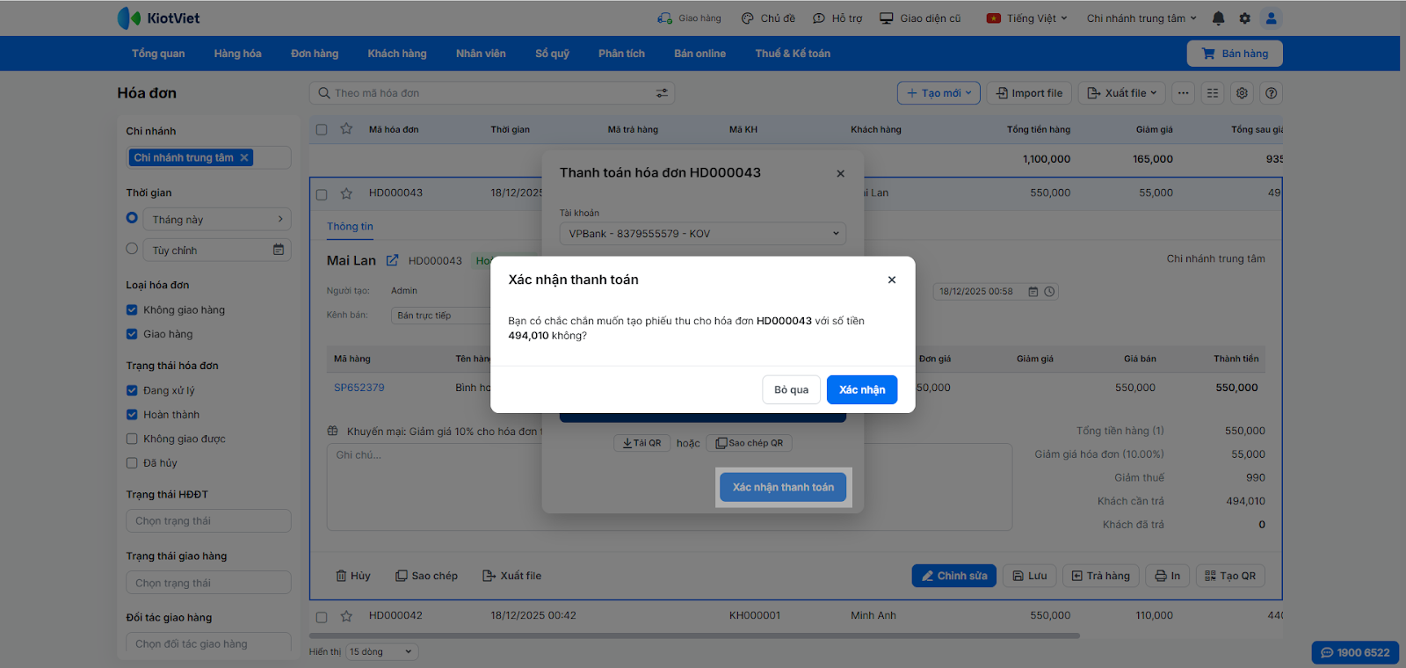
Task: Expand the Tạo mới dropdown
Action: click(939, 93)
